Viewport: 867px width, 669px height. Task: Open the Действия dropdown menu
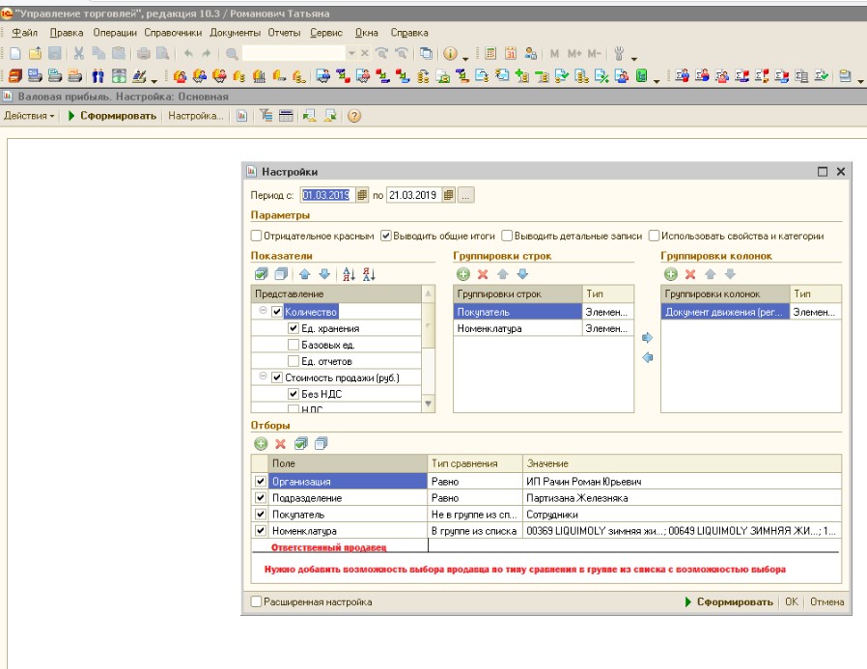pos(29,116)
